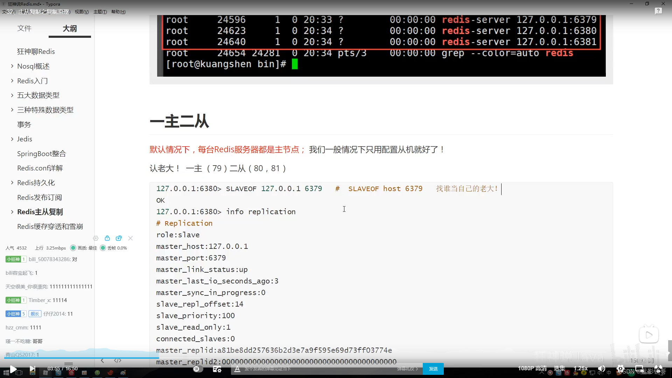Open danmaku display settings icon

217,369
